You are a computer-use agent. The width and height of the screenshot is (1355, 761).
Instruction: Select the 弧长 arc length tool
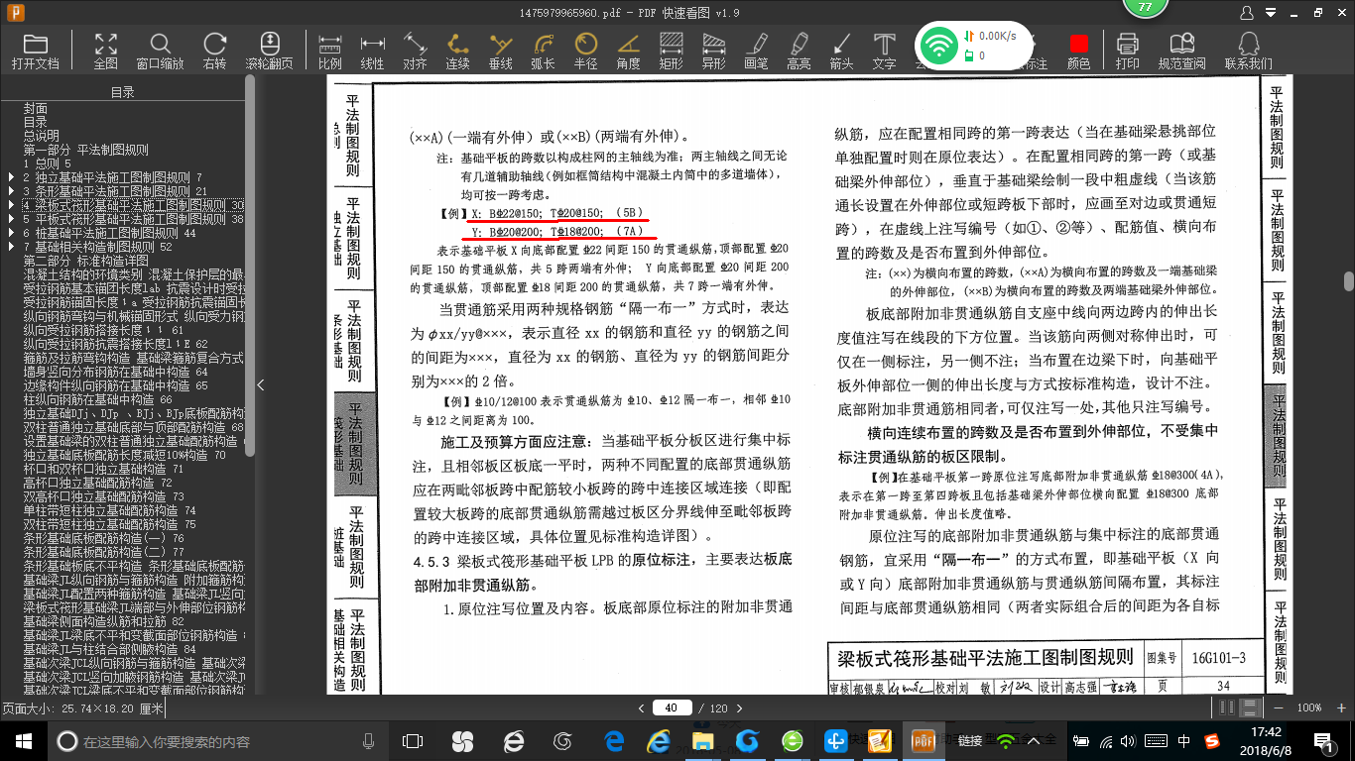click(x=543, y=51)
